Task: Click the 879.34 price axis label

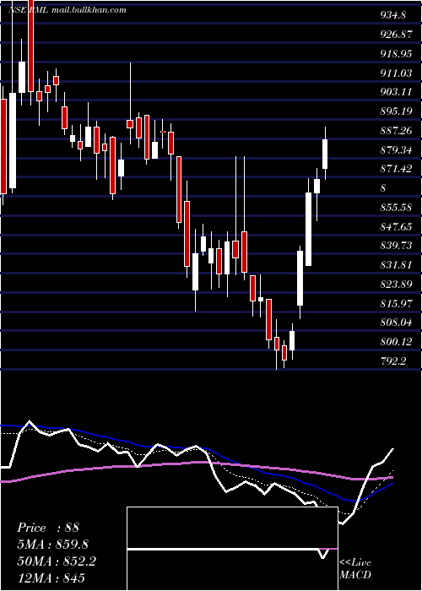Action: pyautogui.click(x=396, y=150)
